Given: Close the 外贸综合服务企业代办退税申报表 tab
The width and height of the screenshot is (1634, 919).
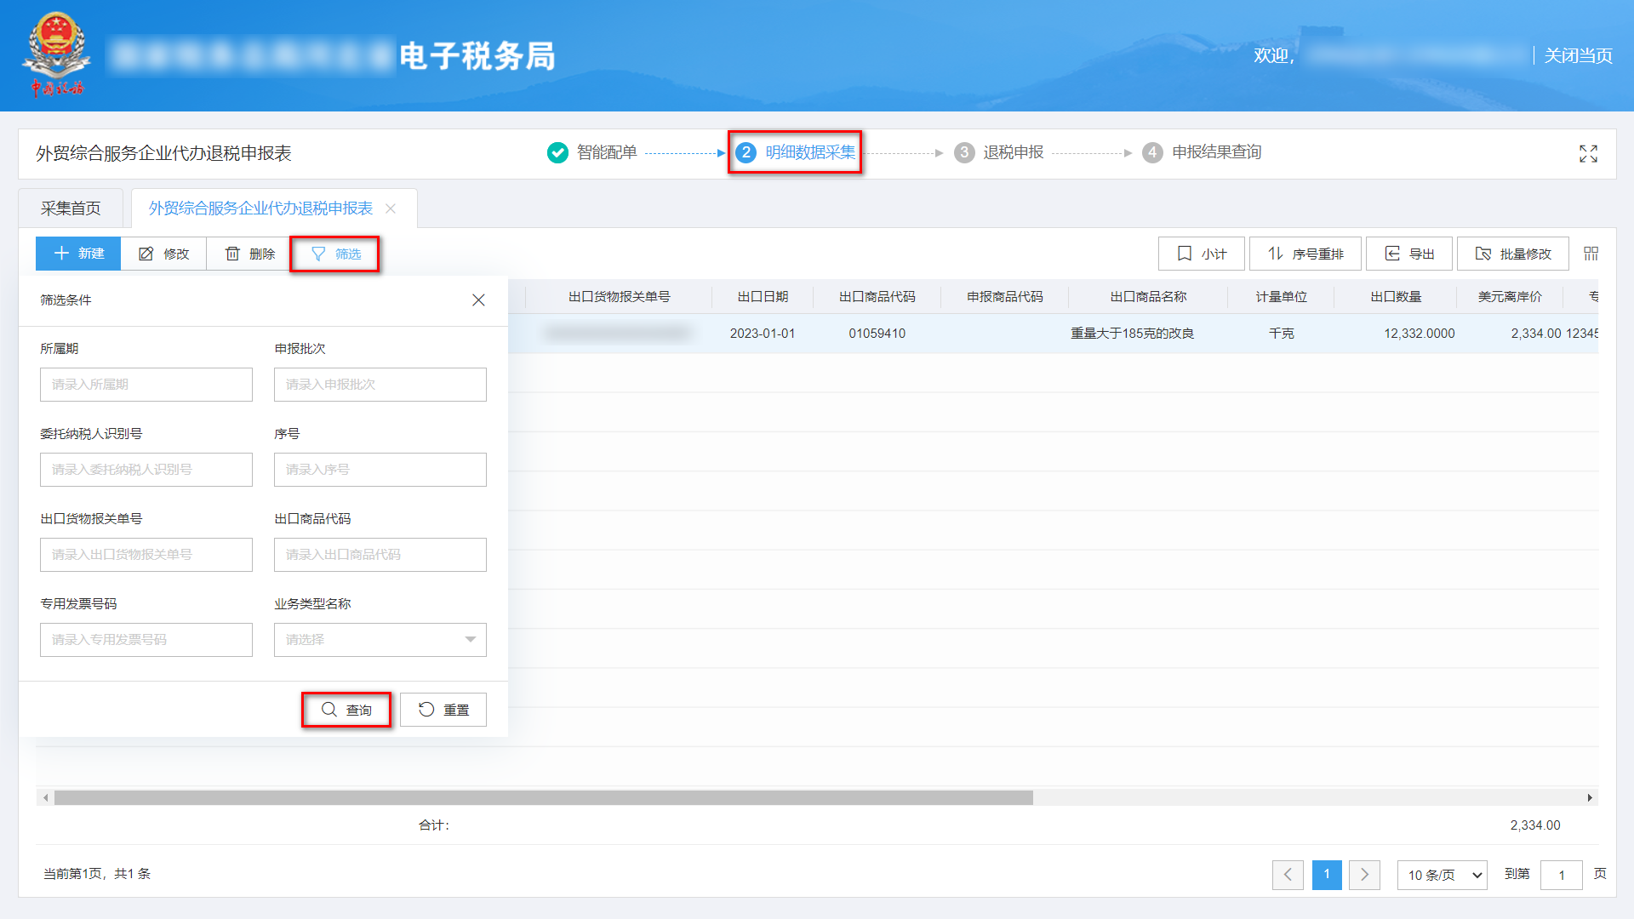Looking at the screenshot, I should (391, 208).
